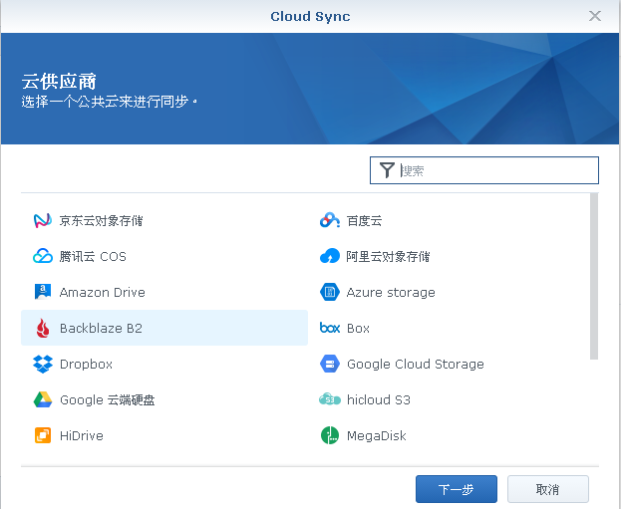This screenshot has height=509, width=621.
Task: Choose hicloud S3 label
Action: 379,399
